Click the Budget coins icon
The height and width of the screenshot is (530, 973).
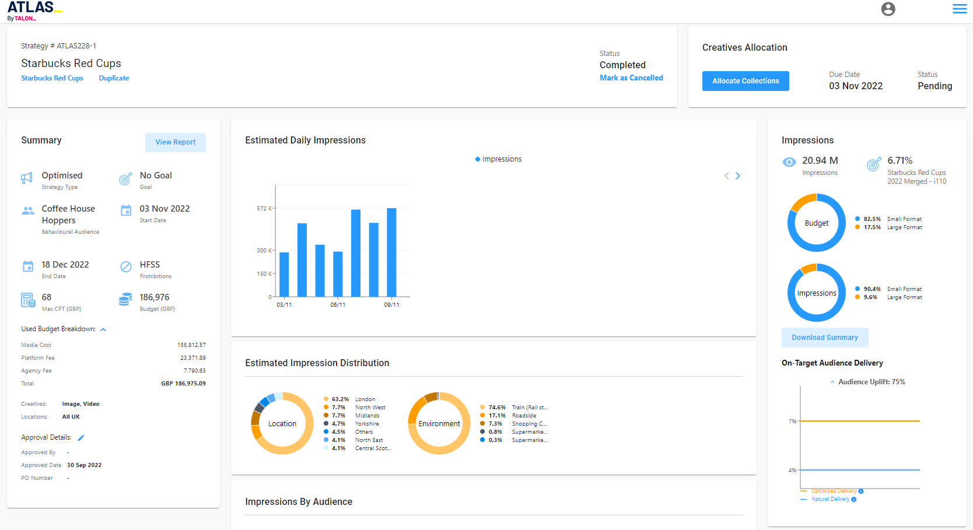click(x=125, y=300)
